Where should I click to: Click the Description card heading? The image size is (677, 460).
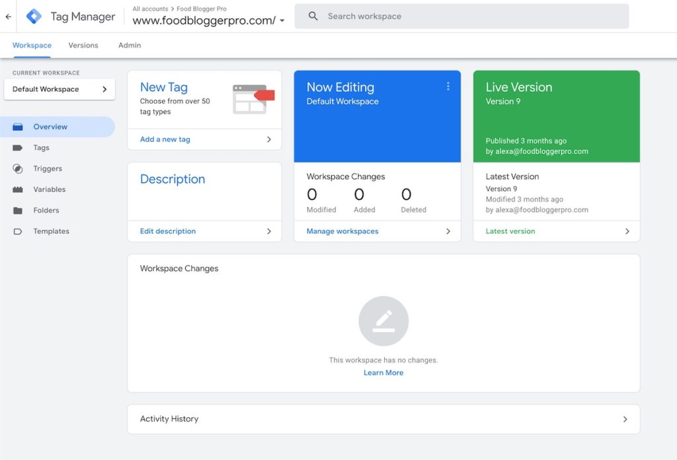point(173,179)
